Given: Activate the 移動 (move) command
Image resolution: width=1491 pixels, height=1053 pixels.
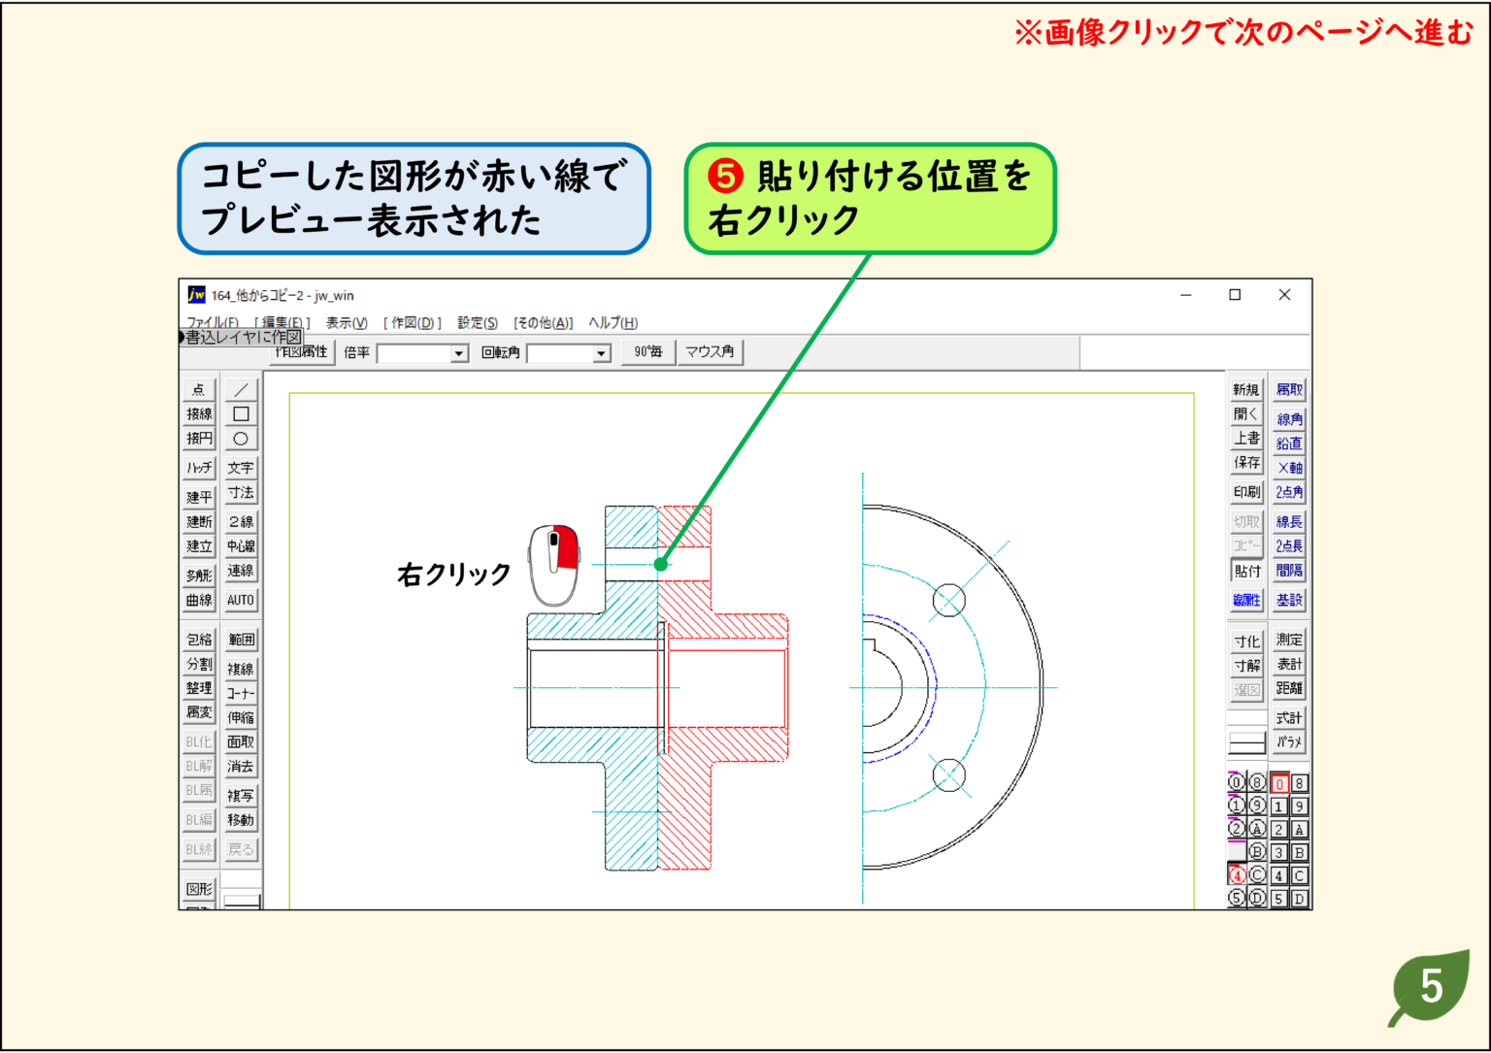Looking at the screenshot, I should 240,820.
